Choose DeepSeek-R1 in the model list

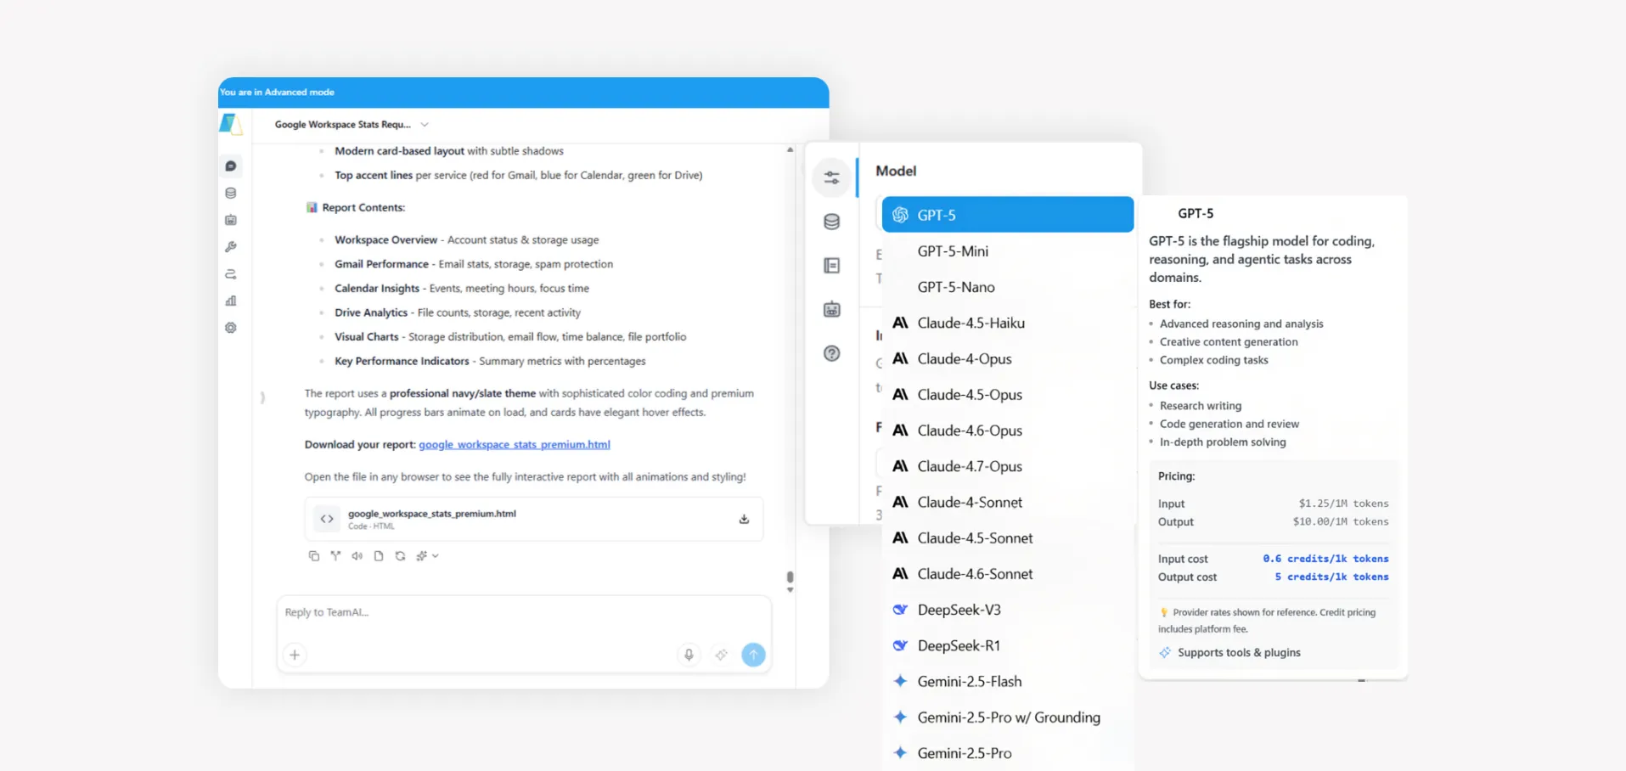[1008, 645]
